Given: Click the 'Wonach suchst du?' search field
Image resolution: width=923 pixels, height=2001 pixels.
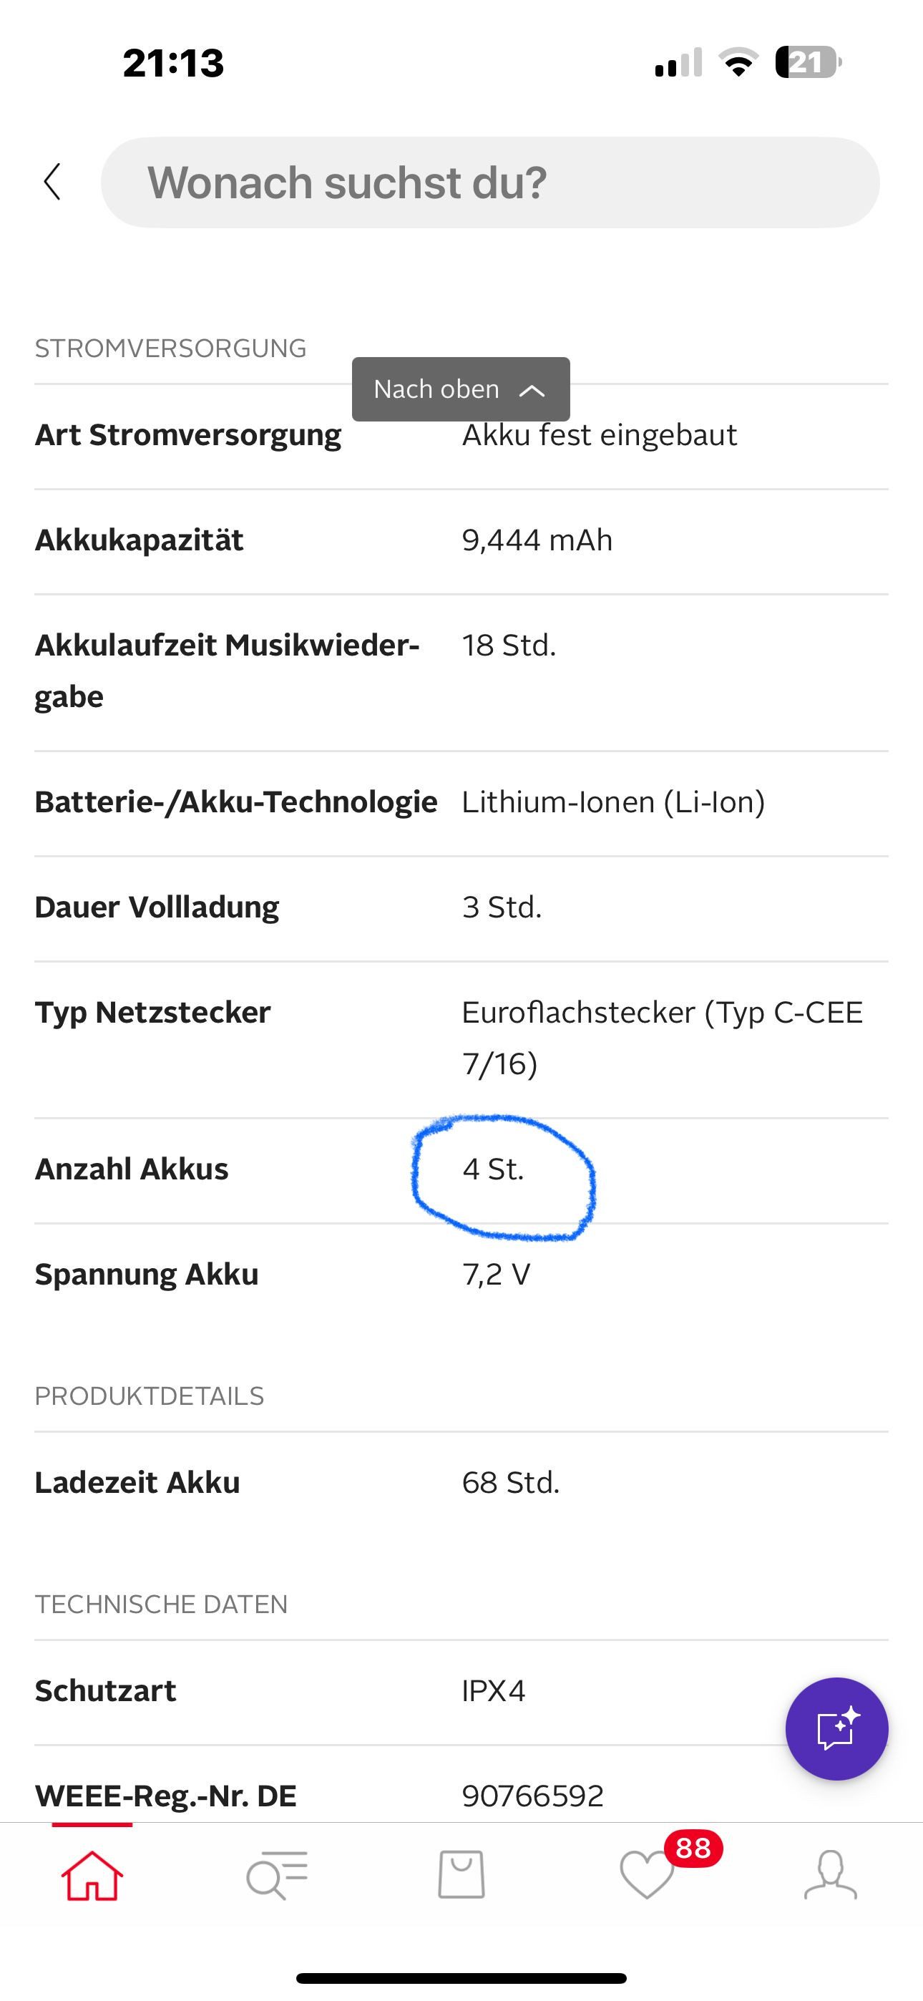Looking at the screenshot, I should tap(489, 182).
